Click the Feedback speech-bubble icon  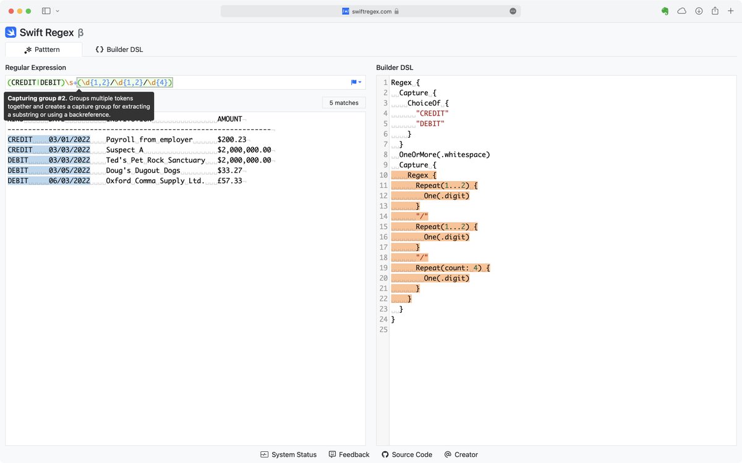[x=331, y=454]
